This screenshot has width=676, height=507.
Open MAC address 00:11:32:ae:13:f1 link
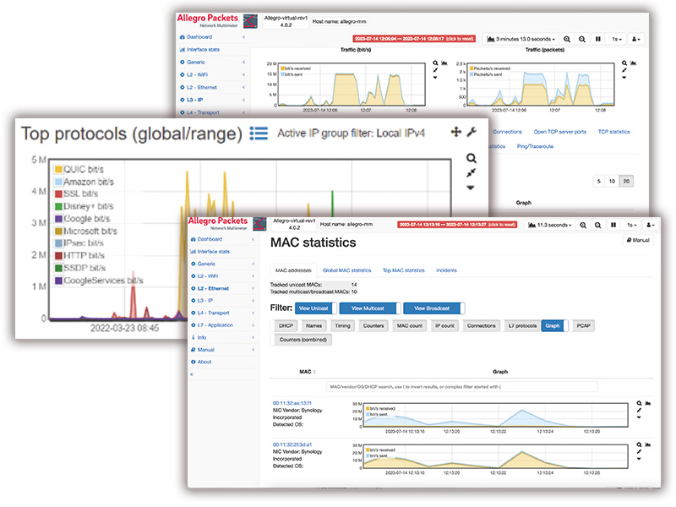click(x=292, y=404)
